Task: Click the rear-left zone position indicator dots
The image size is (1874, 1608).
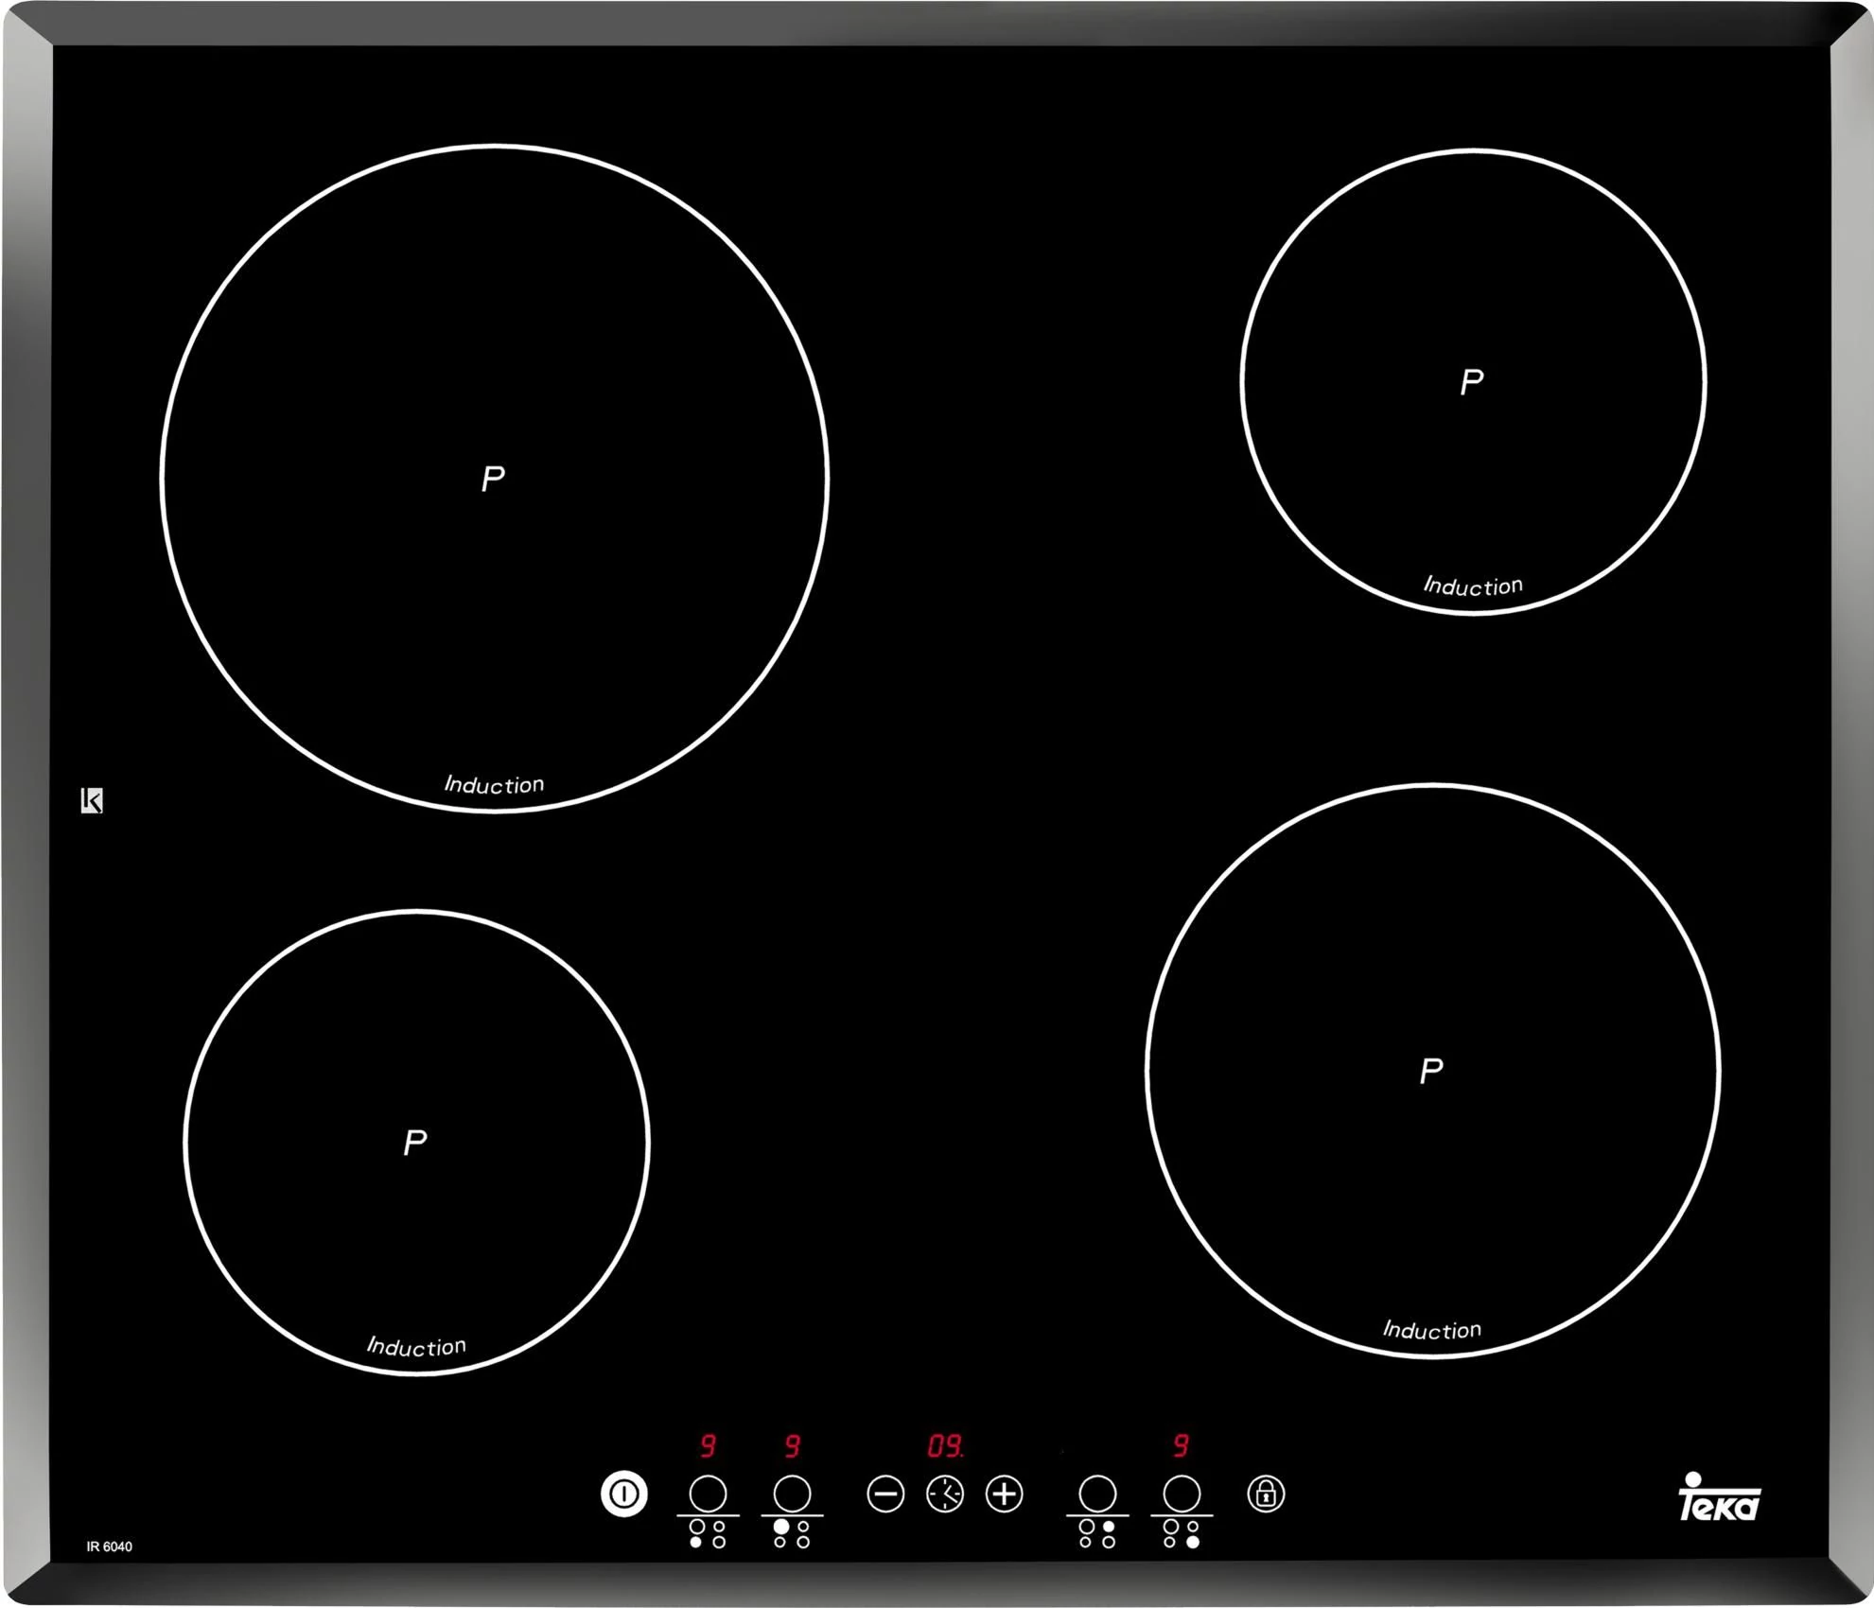Action: (x=792, y=1534)
